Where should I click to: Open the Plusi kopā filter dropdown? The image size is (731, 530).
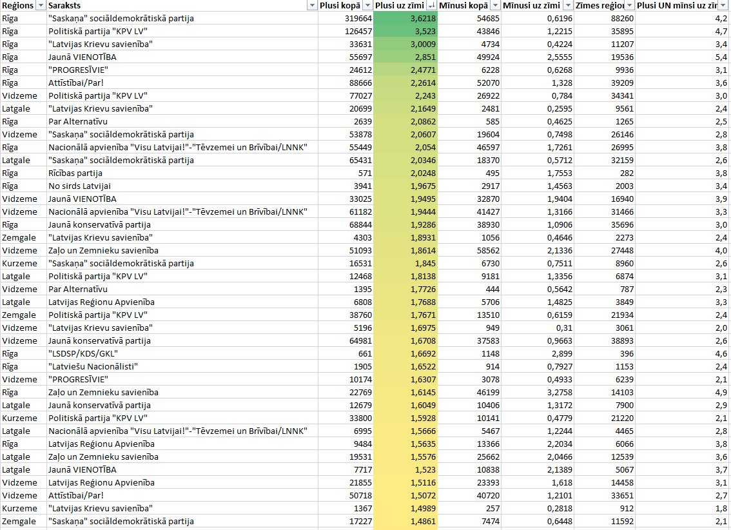tap(367, 6)
